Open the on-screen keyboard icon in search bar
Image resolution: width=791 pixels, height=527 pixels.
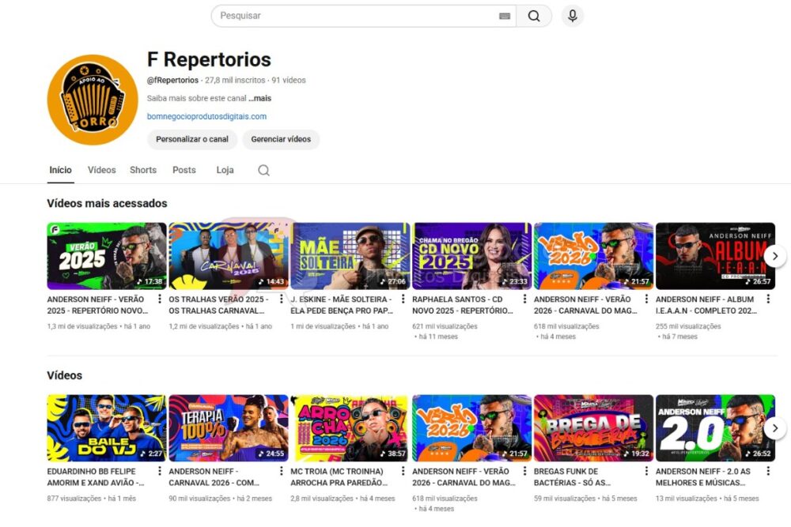click(x=505, y=15)
